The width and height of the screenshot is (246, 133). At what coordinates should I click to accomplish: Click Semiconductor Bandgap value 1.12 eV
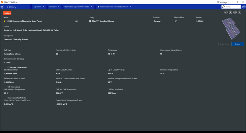[7, 63]
